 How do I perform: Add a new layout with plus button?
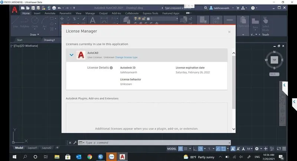click(58, 148)
